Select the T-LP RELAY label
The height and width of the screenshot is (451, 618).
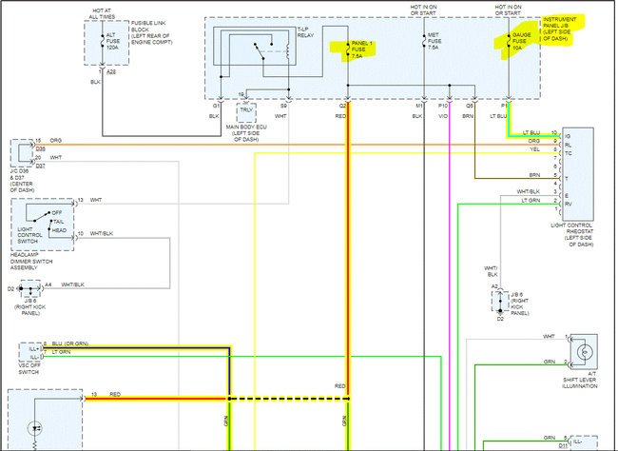click(305, 32)
